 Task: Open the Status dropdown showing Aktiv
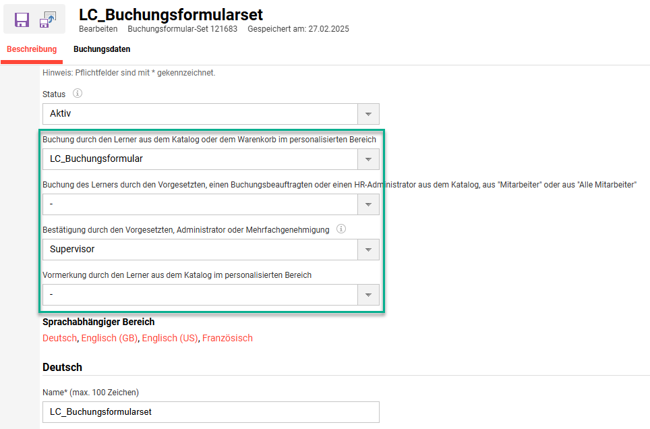tap(368, 114)
